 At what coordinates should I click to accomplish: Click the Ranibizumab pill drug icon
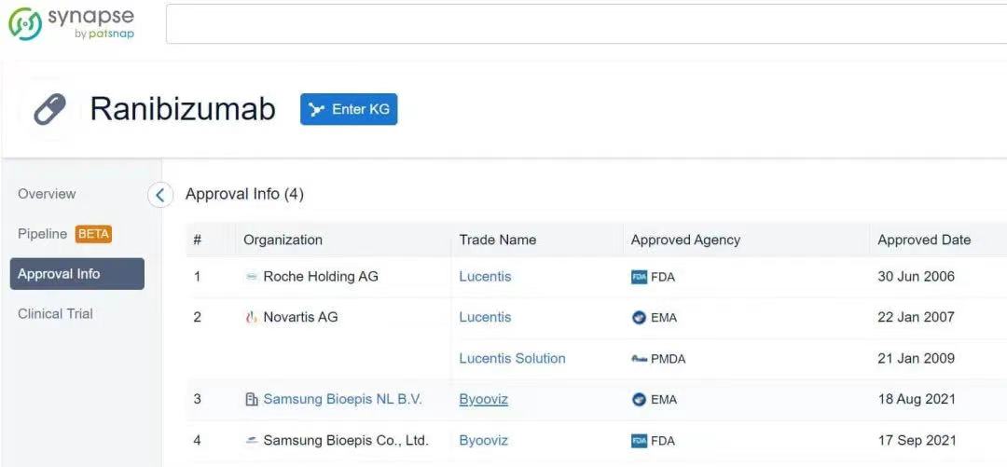pos(49,110)
